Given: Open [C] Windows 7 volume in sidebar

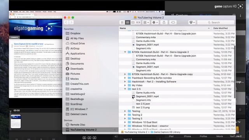Looking at the screenshot, I should [x=79, y=109].
